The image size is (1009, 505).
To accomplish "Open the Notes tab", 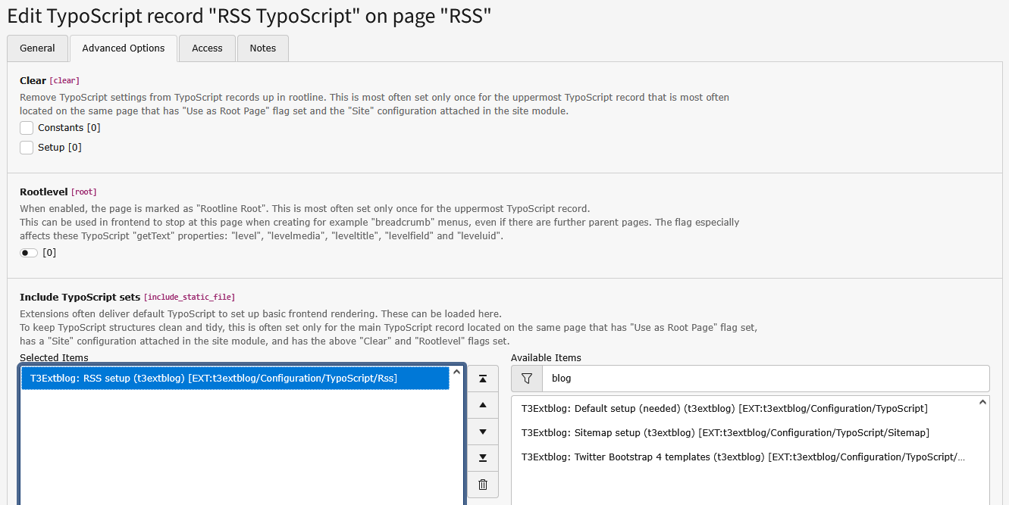I will (x=263, y=48).
